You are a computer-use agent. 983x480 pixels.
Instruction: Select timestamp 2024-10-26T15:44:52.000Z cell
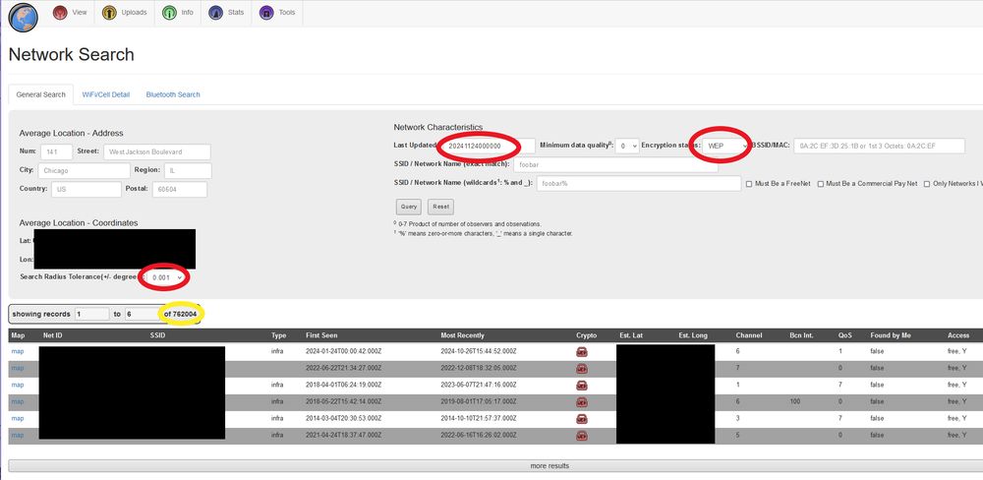coord(479,351)
